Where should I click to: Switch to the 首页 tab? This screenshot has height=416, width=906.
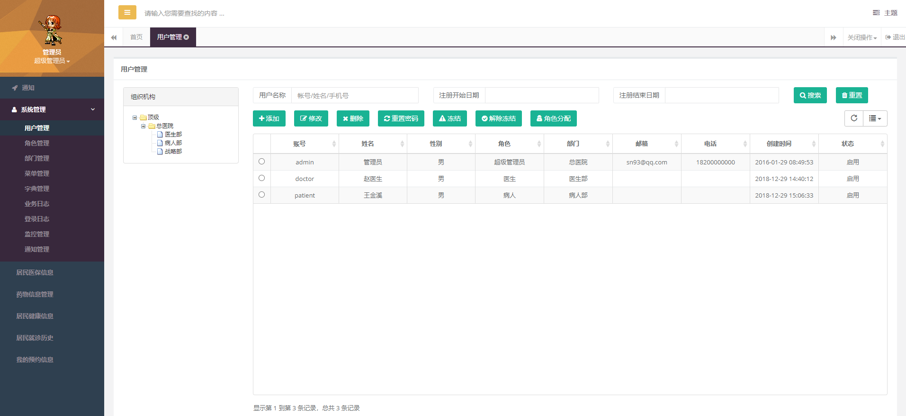[x=136, y=37]
